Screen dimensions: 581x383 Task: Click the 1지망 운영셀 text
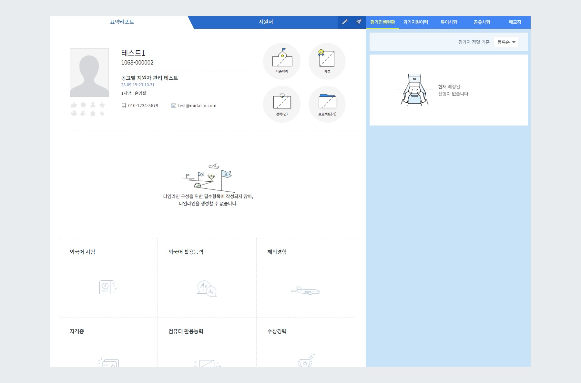[134, 93]
